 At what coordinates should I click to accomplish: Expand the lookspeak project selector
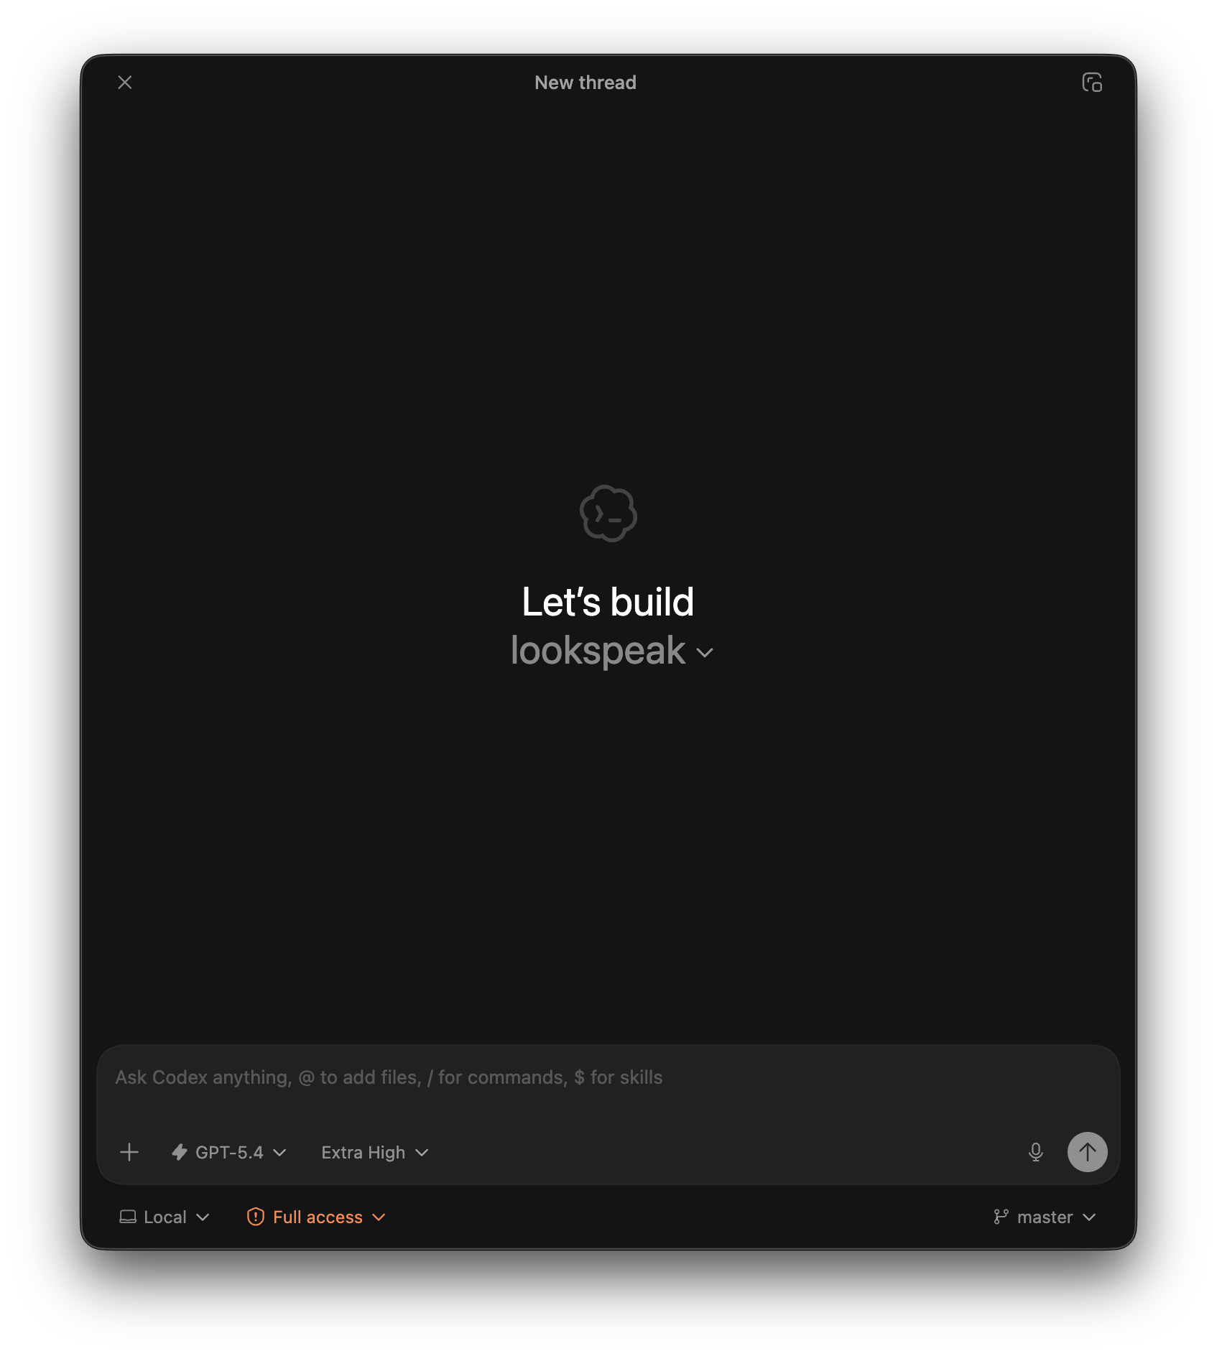click(612, 651)
